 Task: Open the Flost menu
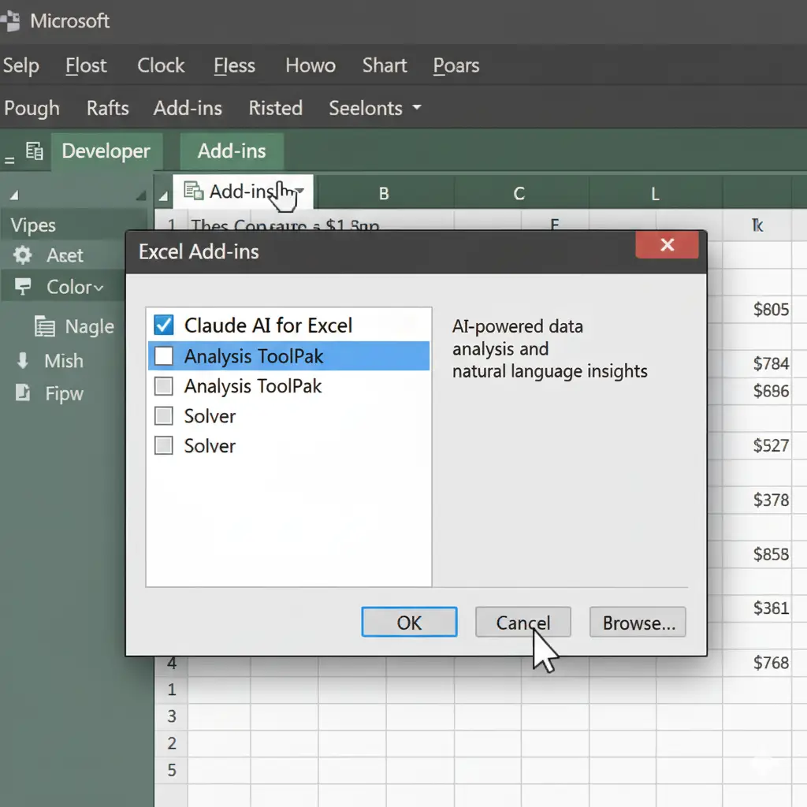[x=85, y=65]
